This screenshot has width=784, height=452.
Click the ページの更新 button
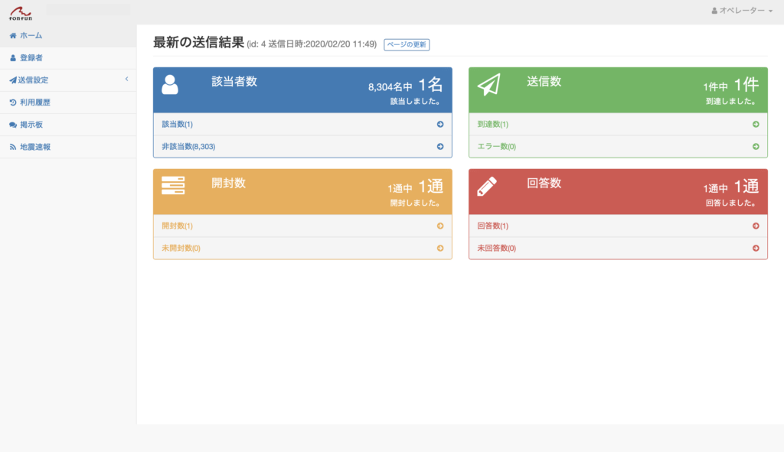[x=407, y=44]
